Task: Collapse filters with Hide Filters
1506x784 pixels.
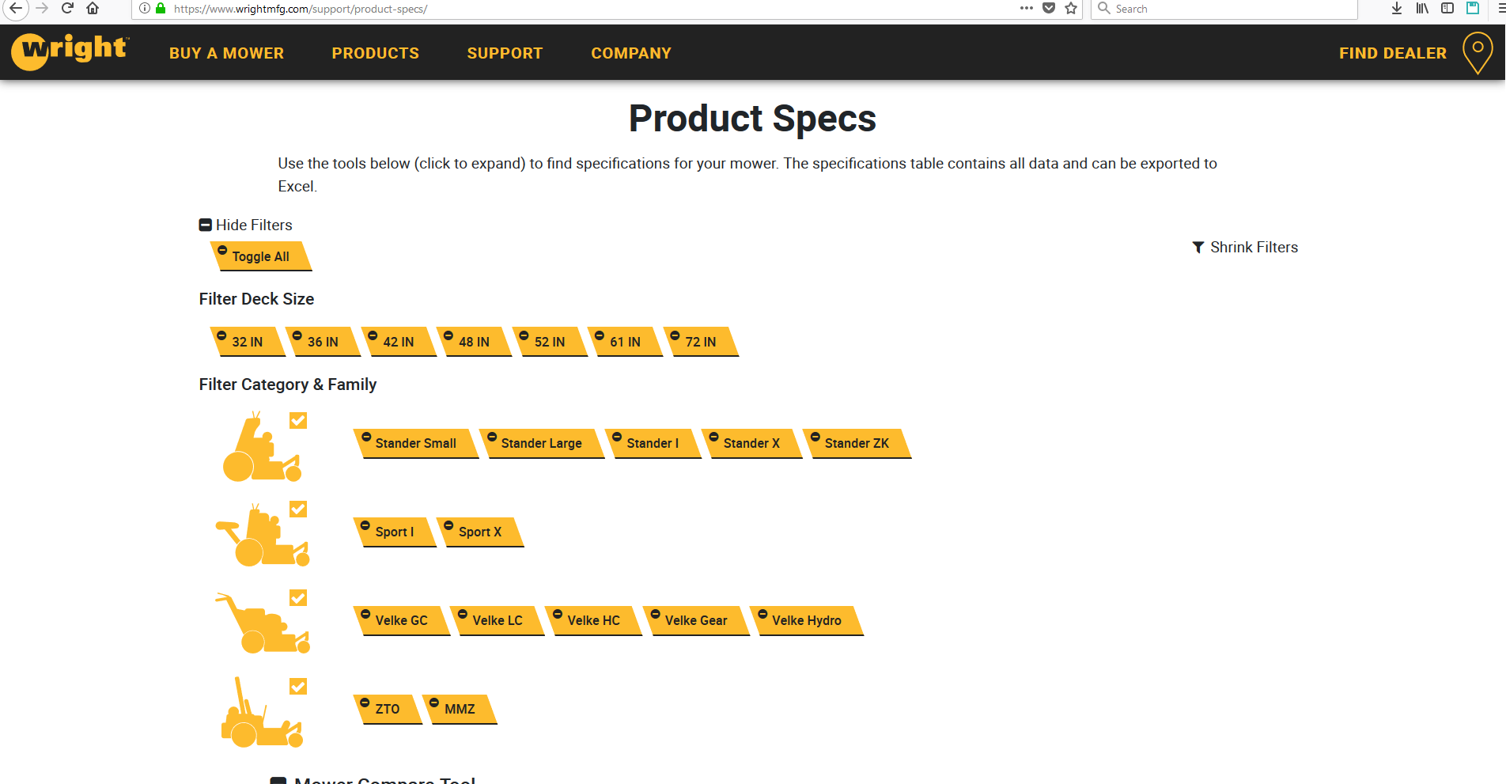Action: pos(246,225)
